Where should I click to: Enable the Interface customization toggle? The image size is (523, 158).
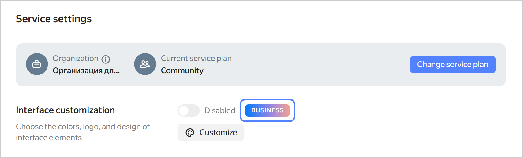point(189,110)
